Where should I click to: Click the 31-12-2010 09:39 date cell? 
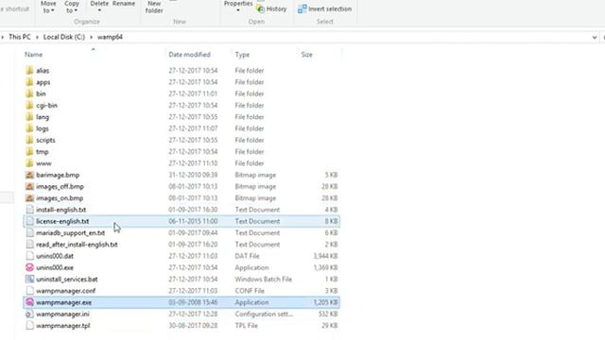[193, 175]
